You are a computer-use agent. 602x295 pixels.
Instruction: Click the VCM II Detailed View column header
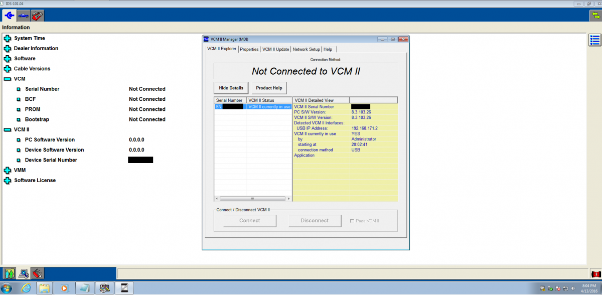point(321,100)
